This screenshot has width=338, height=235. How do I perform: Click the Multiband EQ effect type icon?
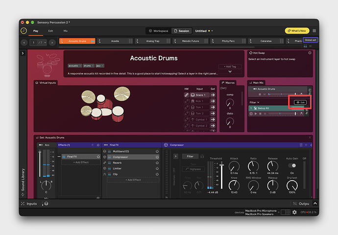pyautogui.click(x=105, y=151)
